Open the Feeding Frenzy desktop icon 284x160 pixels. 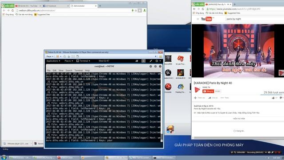coord(181,87)
